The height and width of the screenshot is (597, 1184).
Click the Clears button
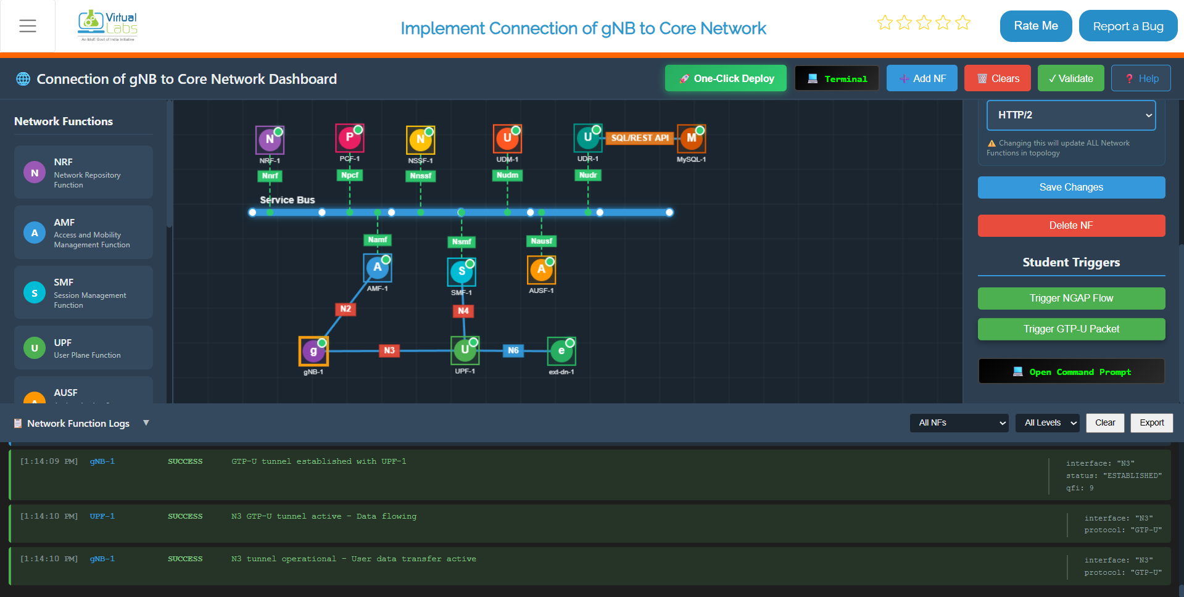[x=998, y=78]
